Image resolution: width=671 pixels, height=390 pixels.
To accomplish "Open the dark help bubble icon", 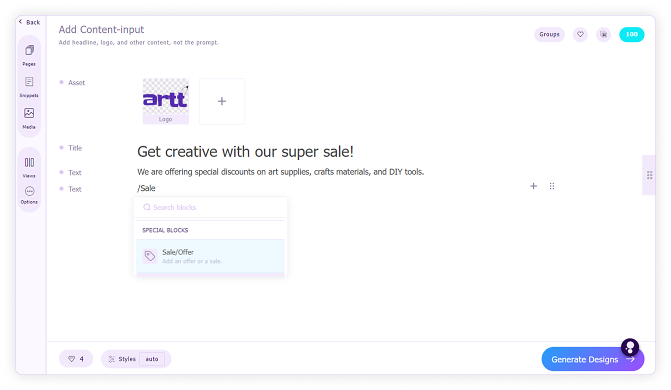I will 630,347.
